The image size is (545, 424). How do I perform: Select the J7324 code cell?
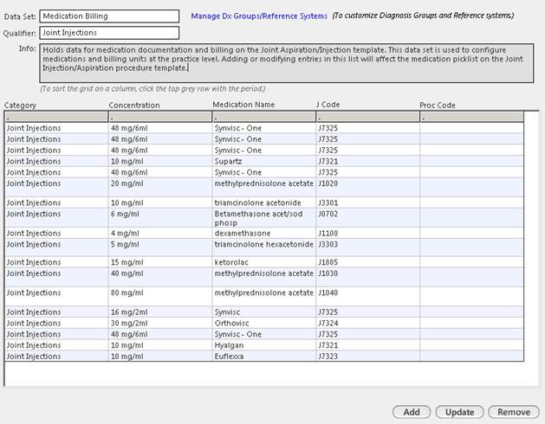click(x=367, y=323)
